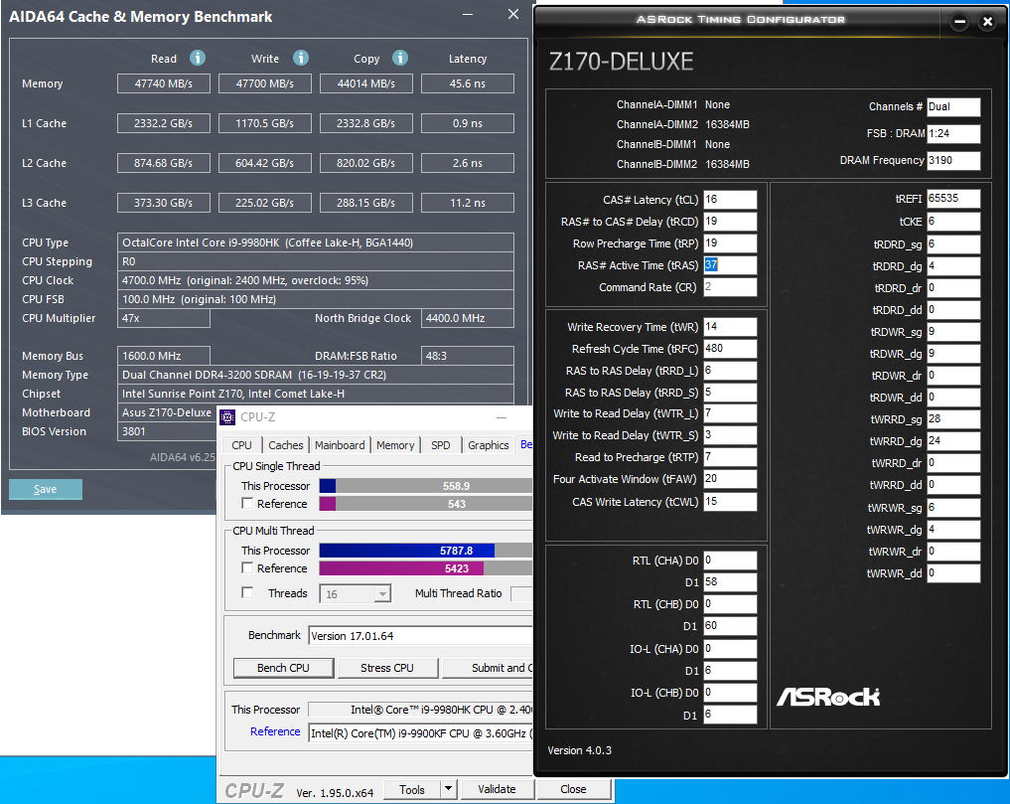Open the Threads count dropdown showing 16
The width and height of the screenshot is (1010, 804).
(382, 594)
